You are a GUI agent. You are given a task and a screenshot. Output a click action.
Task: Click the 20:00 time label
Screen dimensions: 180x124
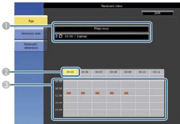[59, 110]
